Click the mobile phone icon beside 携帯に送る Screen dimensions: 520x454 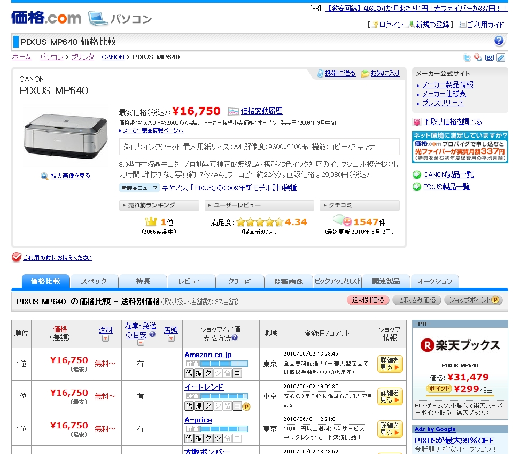pyautogui.click(x=320, y=73)
